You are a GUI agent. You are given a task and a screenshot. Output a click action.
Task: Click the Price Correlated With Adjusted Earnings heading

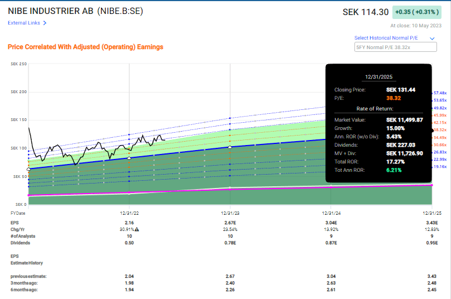click(x=85, y=47)
